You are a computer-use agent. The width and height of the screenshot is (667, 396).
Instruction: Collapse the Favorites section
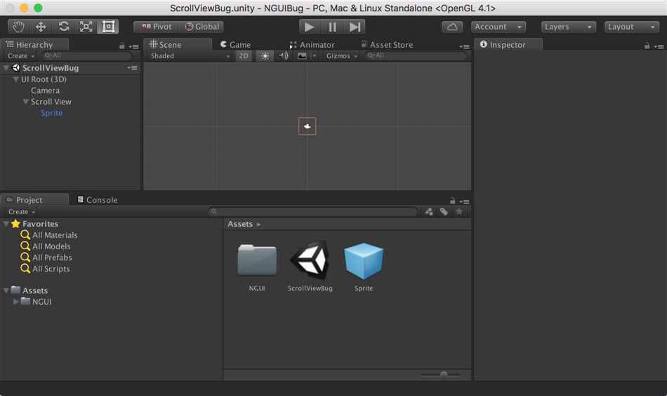tap(6, 223)
